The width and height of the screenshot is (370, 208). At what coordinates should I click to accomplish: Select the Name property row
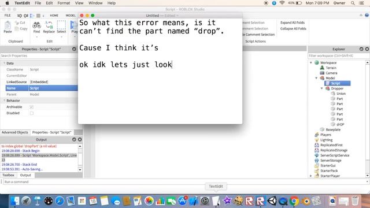42,88
